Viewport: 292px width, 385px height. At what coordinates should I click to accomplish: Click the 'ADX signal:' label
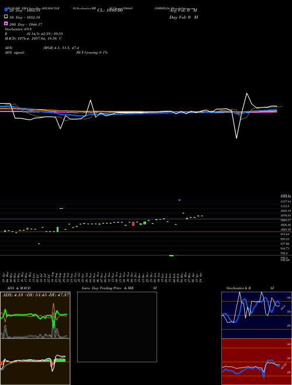coord(15,52)
